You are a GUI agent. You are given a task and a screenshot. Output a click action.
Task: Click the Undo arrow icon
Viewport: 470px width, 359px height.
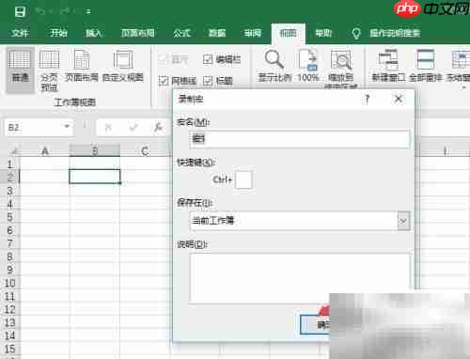pos(40,11)
